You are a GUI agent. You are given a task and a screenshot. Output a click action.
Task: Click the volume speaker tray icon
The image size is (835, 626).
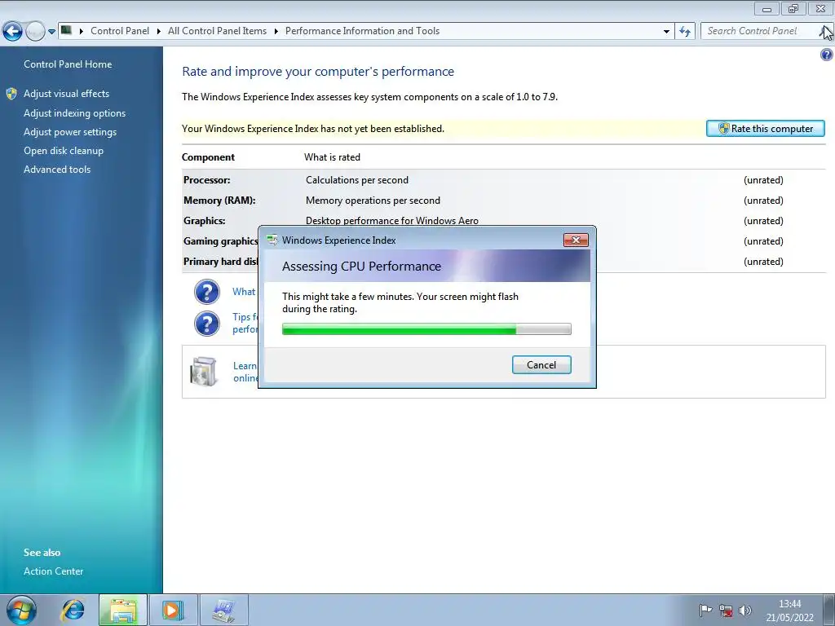click(745, 610)
